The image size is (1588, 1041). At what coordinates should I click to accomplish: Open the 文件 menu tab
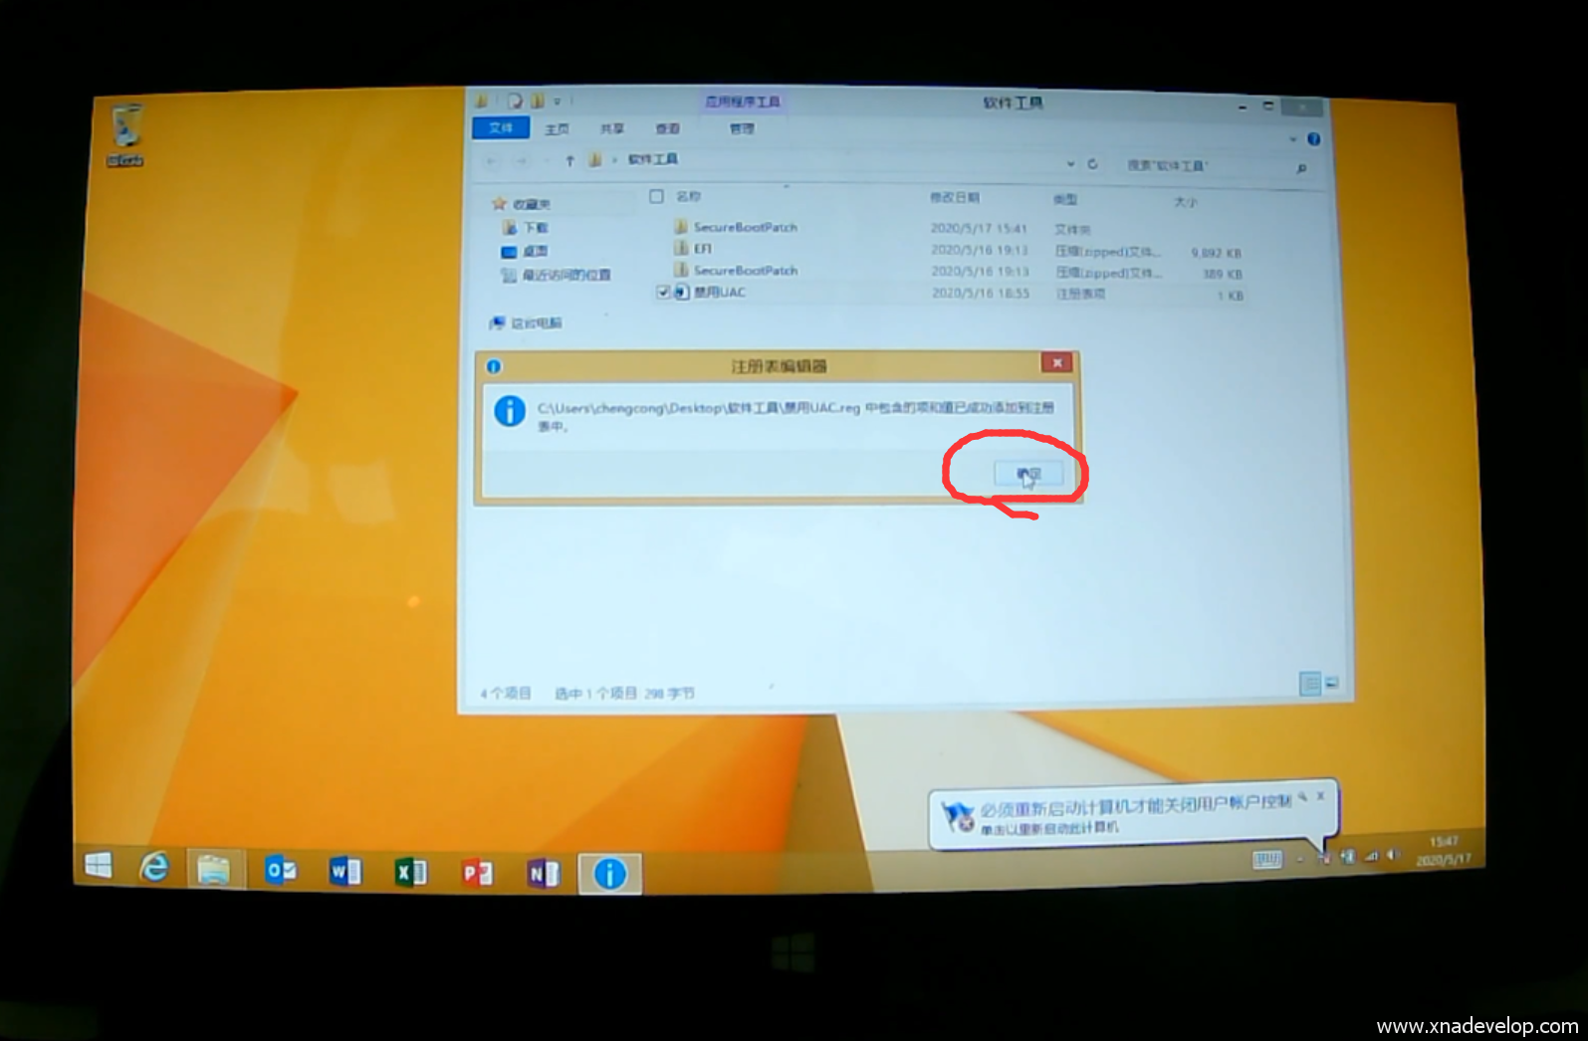[x=501, y=127]
